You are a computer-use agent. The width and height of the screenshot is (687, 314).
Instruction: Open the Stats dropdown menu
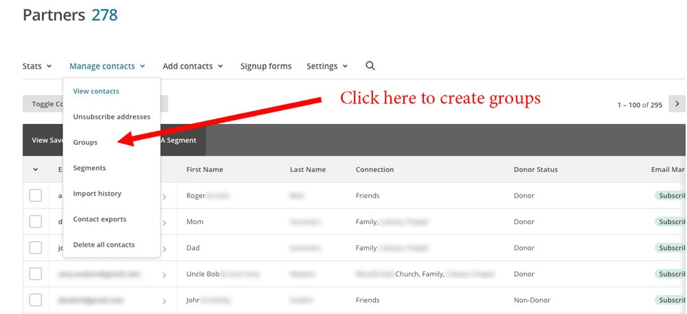tap(36, 67)
